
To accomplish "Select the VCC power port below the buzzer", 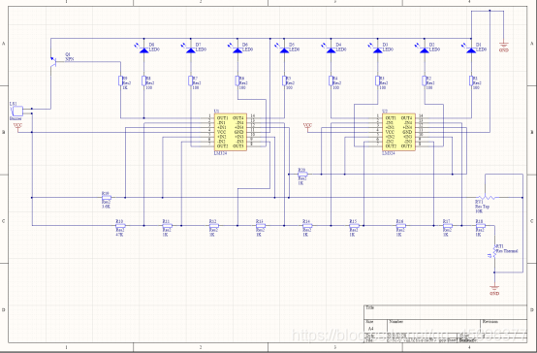I will [x=17, y=126].
